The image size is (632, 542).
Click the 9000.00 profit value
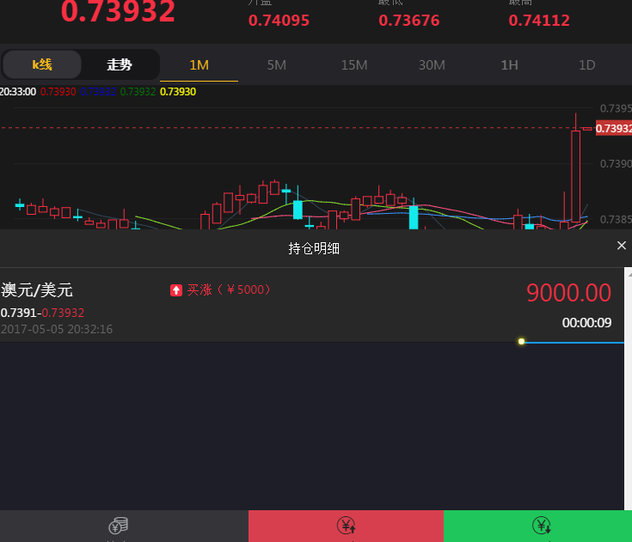[568, 293]
